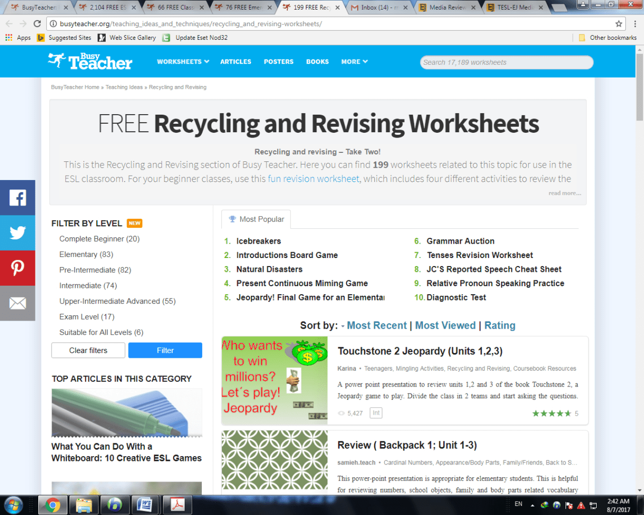The height and width of the screenshot is (515, 644).
Task: Expand the WORKSHEETS navigation dropdown
Action: click(x=183, y=61)
